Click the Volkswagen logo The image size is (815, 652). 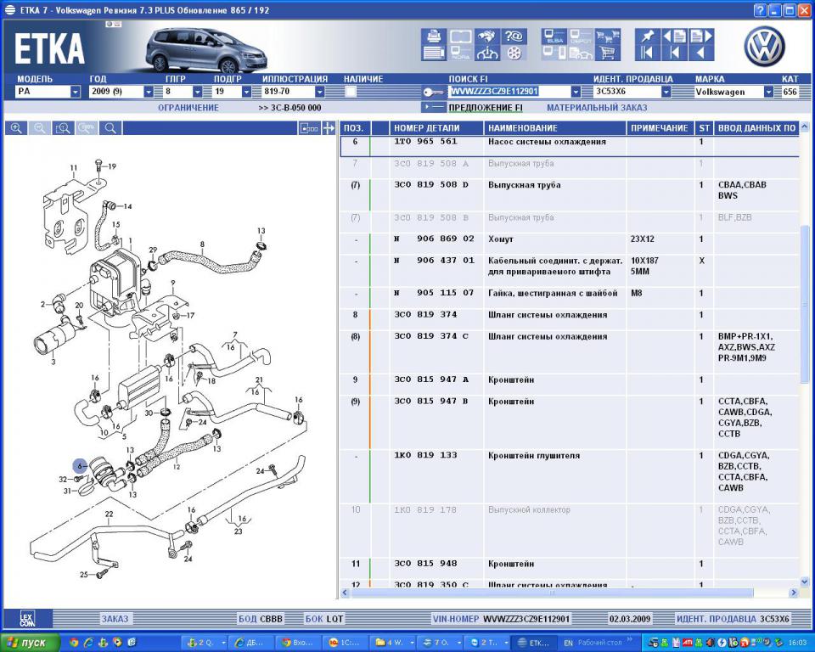pos(764,47)
